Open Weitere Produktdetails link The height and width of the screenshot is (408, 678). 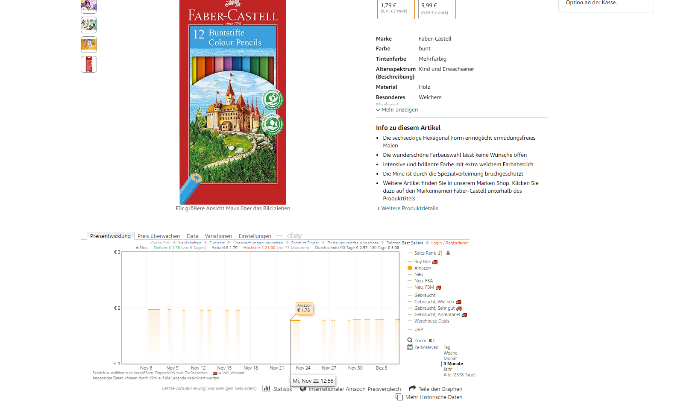409,208
